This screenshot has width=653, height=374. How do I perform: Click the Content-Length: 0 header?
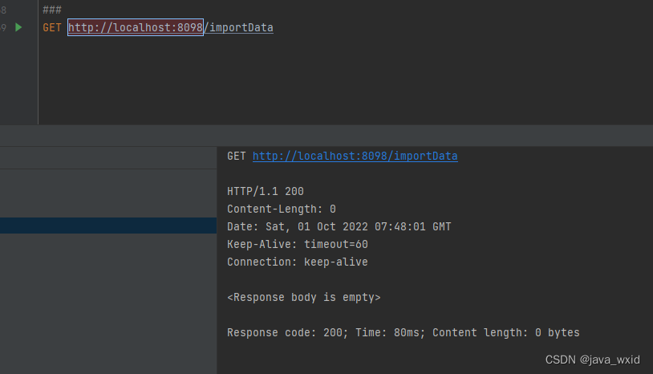(x=282, y=209)
